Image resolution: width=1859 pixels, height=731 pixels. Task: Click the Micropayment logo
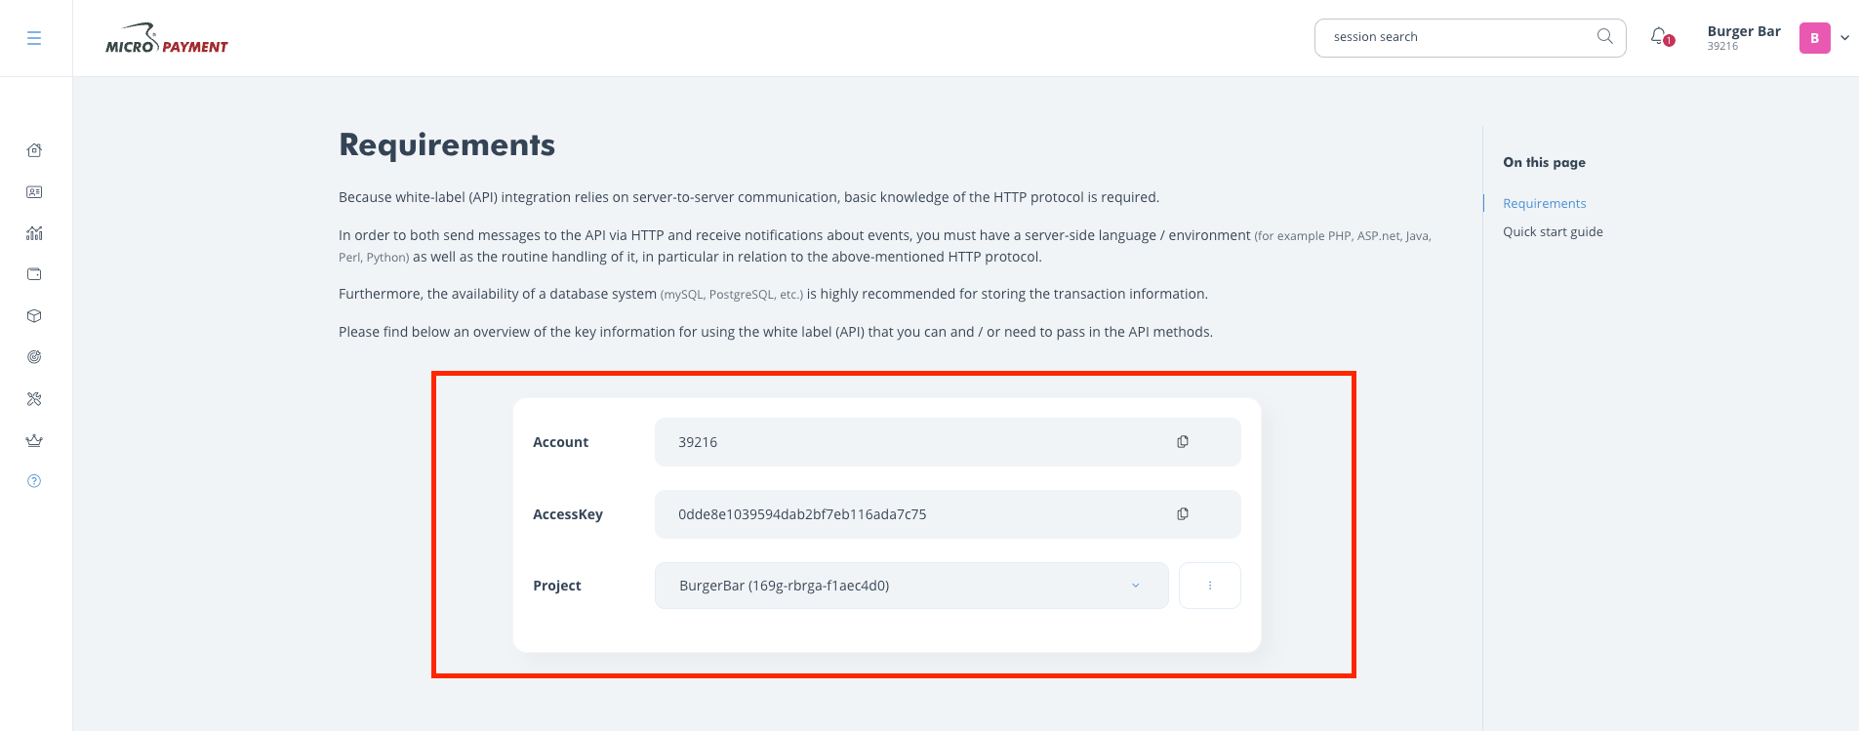[166, 39]
